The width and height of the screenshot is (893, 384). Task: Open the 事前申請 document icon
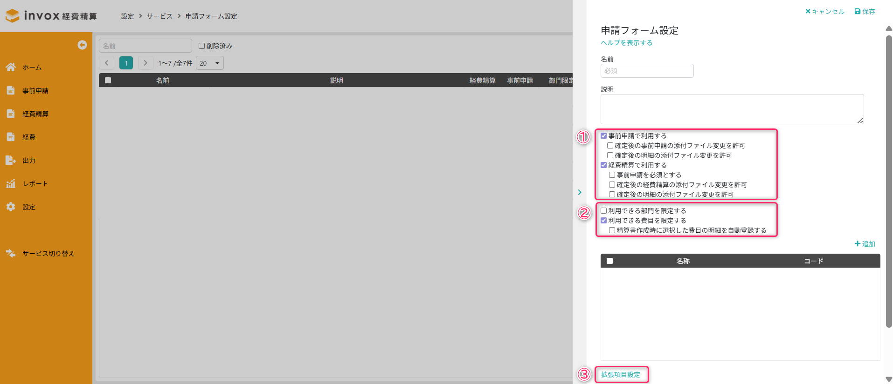coord(11,90)
